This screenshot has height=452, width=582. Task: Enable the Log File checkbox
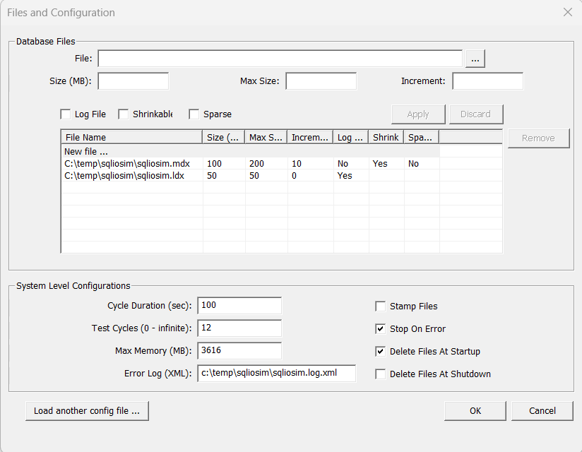66,114
